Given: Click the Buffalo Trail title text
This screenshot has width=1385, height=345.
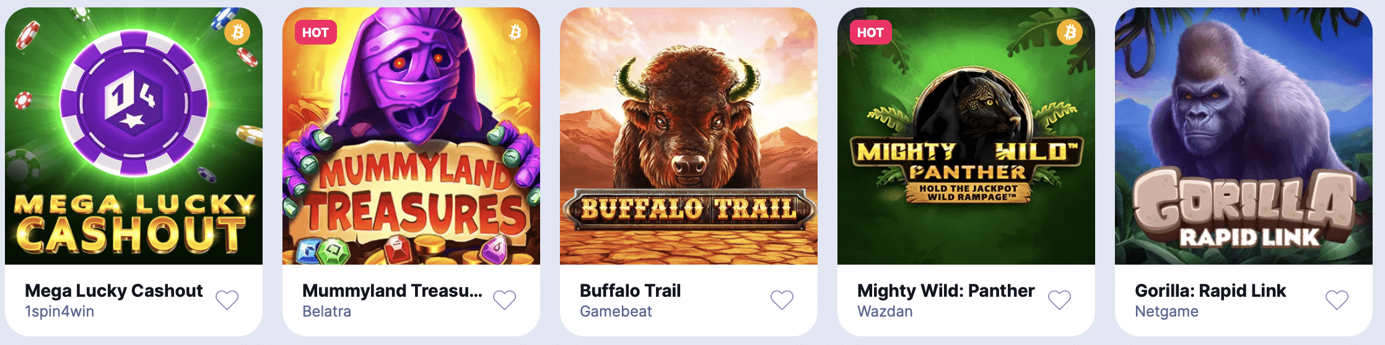Looking at the screenshot, I should (630, 291).
